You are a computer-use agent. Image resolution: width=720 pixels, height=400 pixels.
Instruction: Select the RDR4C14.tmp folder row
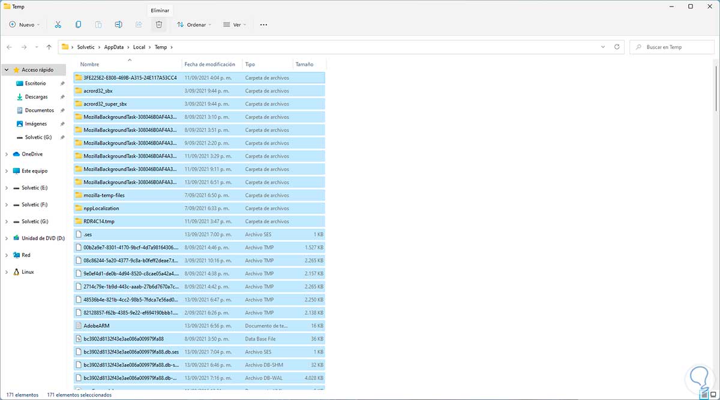tap(199, 222)
